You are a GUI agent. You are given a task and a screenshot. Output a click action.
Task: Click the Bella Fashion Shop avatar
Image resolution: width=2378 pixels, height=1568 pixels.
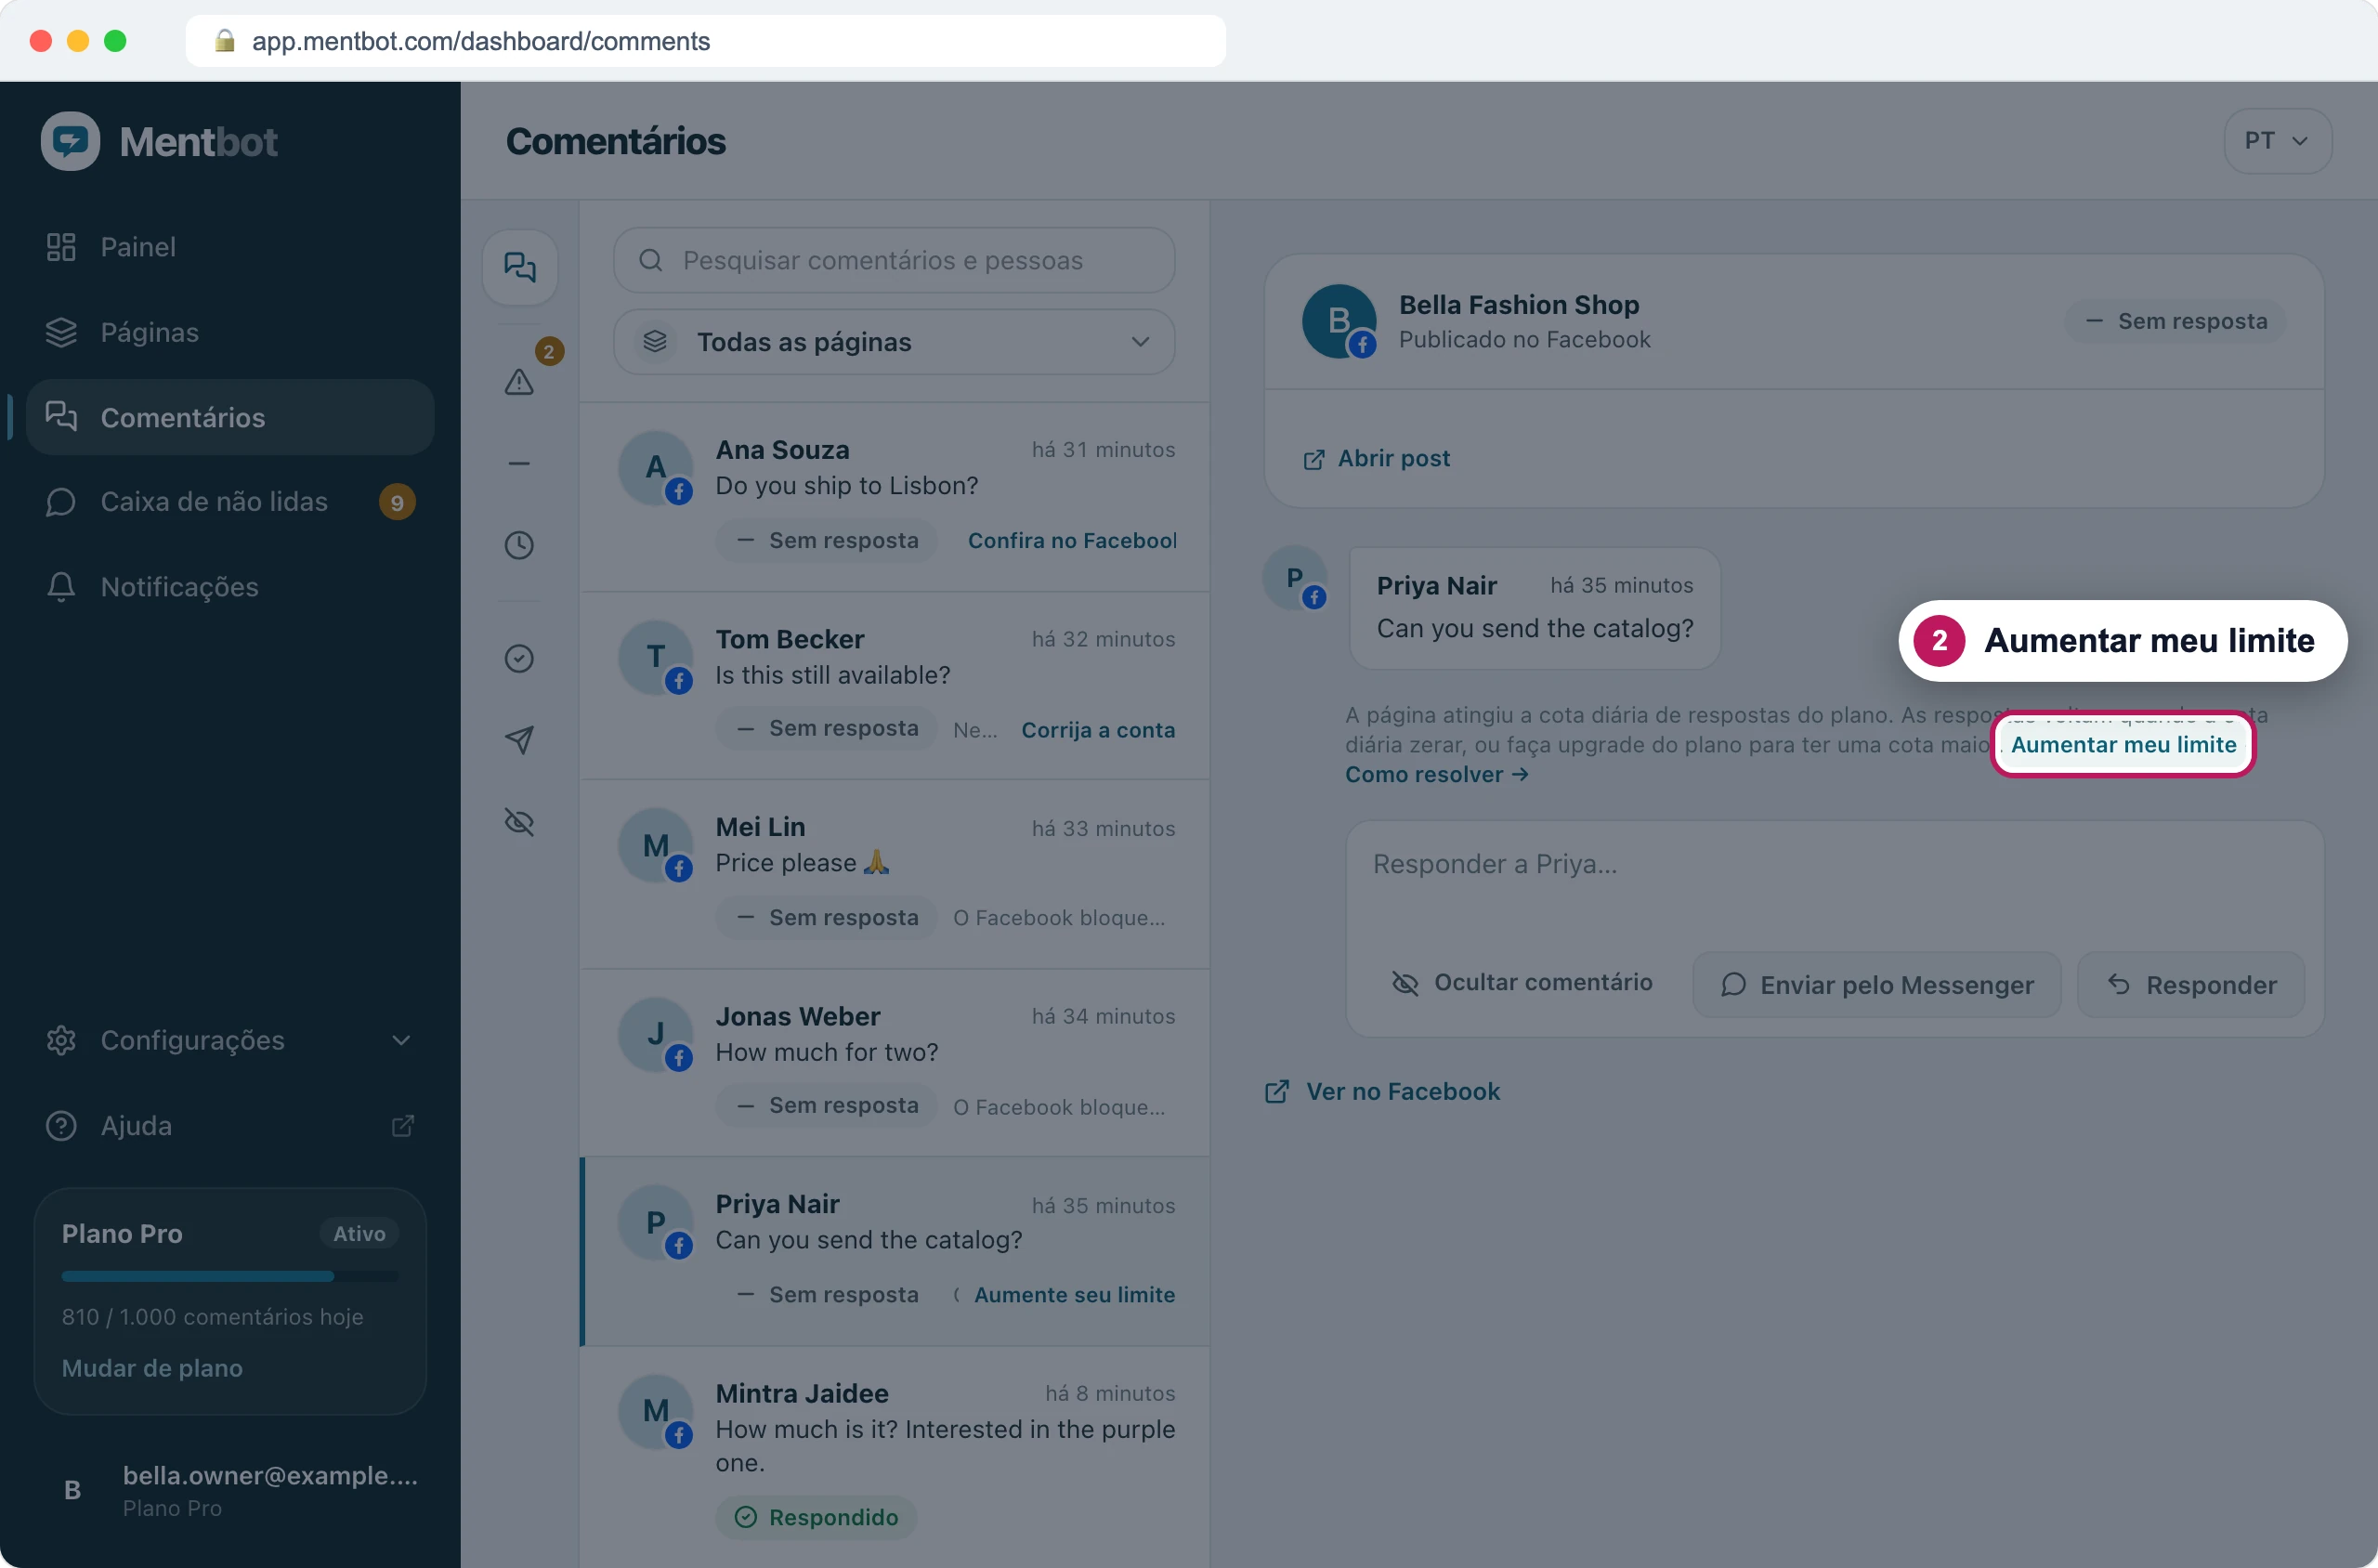point(1339,321)
